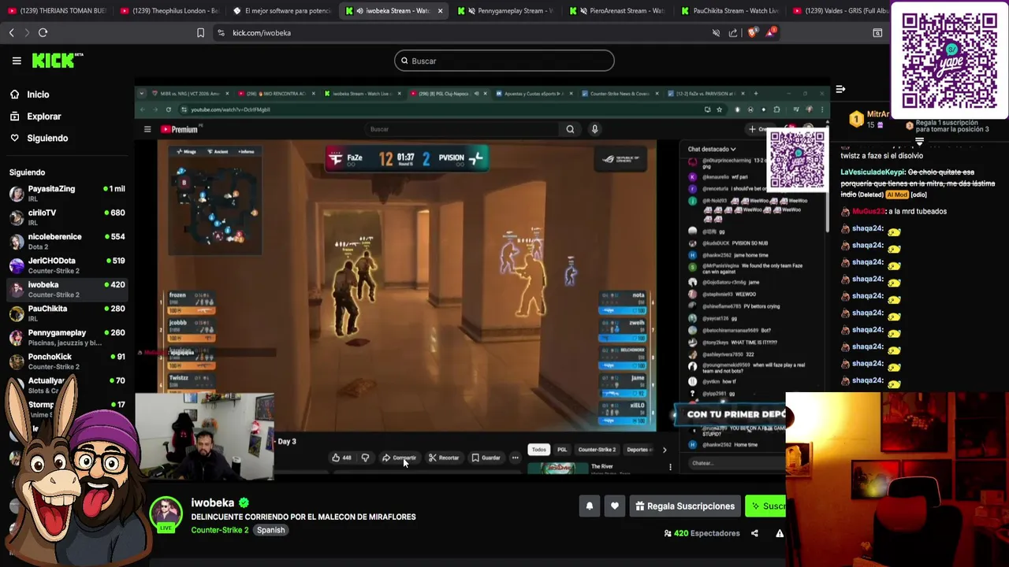
Task: Click the MuGus23 username in chat
Action: [x=869, y=211]
